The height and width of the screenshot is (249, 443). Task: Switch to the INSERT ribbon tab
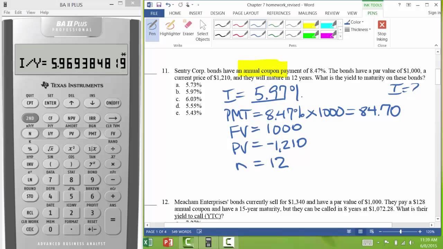tap(196, 13)
